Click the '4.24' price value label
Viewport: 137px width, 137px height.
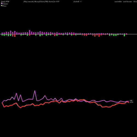[132, 102]
